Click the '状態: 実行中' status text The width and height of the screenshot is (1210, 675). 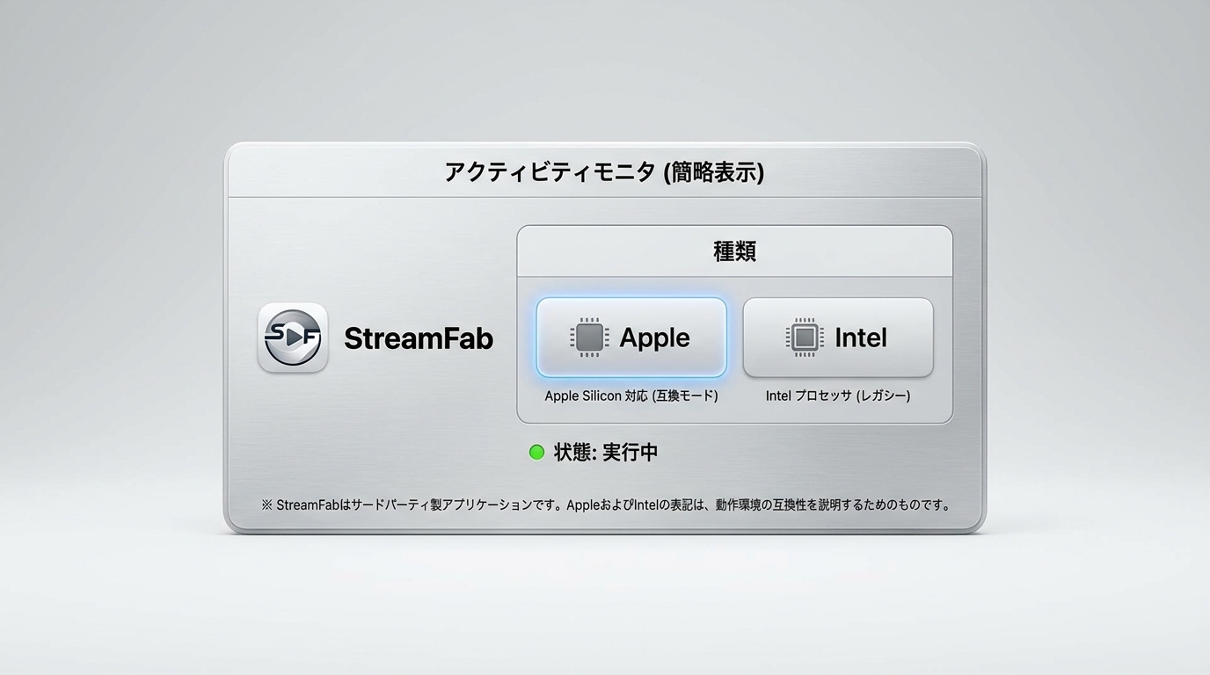pos(606,453)
